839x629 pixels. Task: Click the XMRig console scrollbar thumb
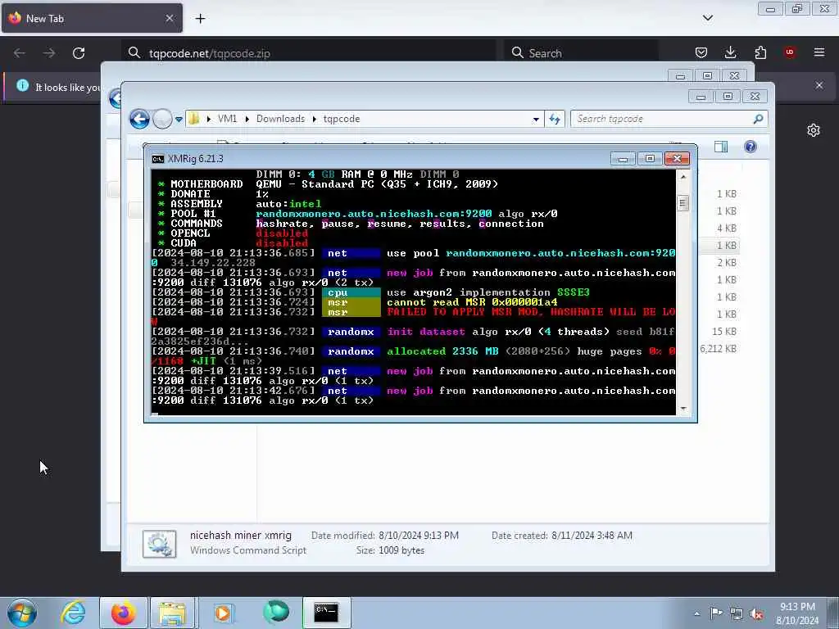tap(683, 203)
